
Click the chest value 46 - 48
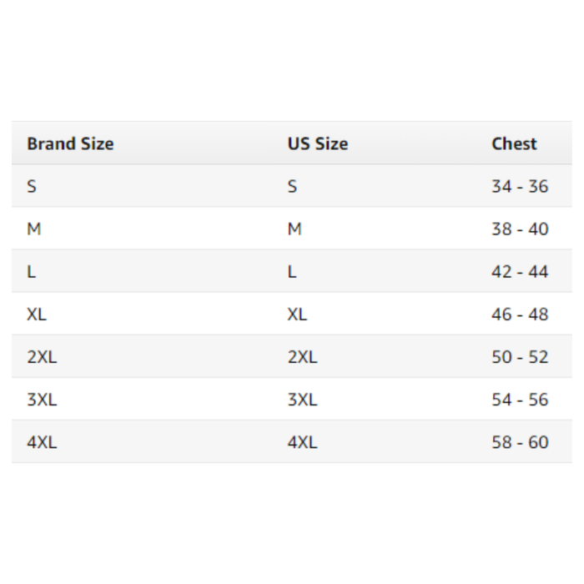tap(520, 315)
